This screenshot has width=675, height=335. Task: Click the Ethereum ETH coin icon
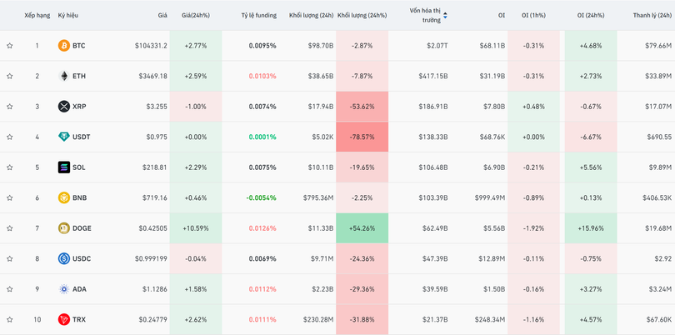(x=64, y=76)
